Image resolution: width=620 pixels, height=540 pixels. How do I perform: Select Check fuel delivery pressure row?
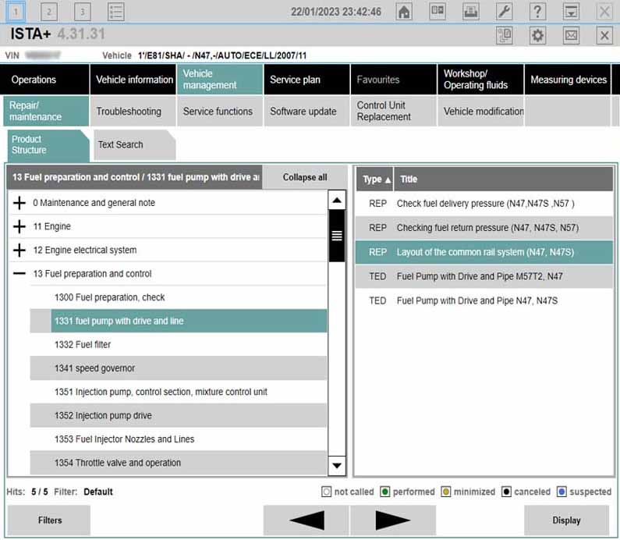coord(484,204)
